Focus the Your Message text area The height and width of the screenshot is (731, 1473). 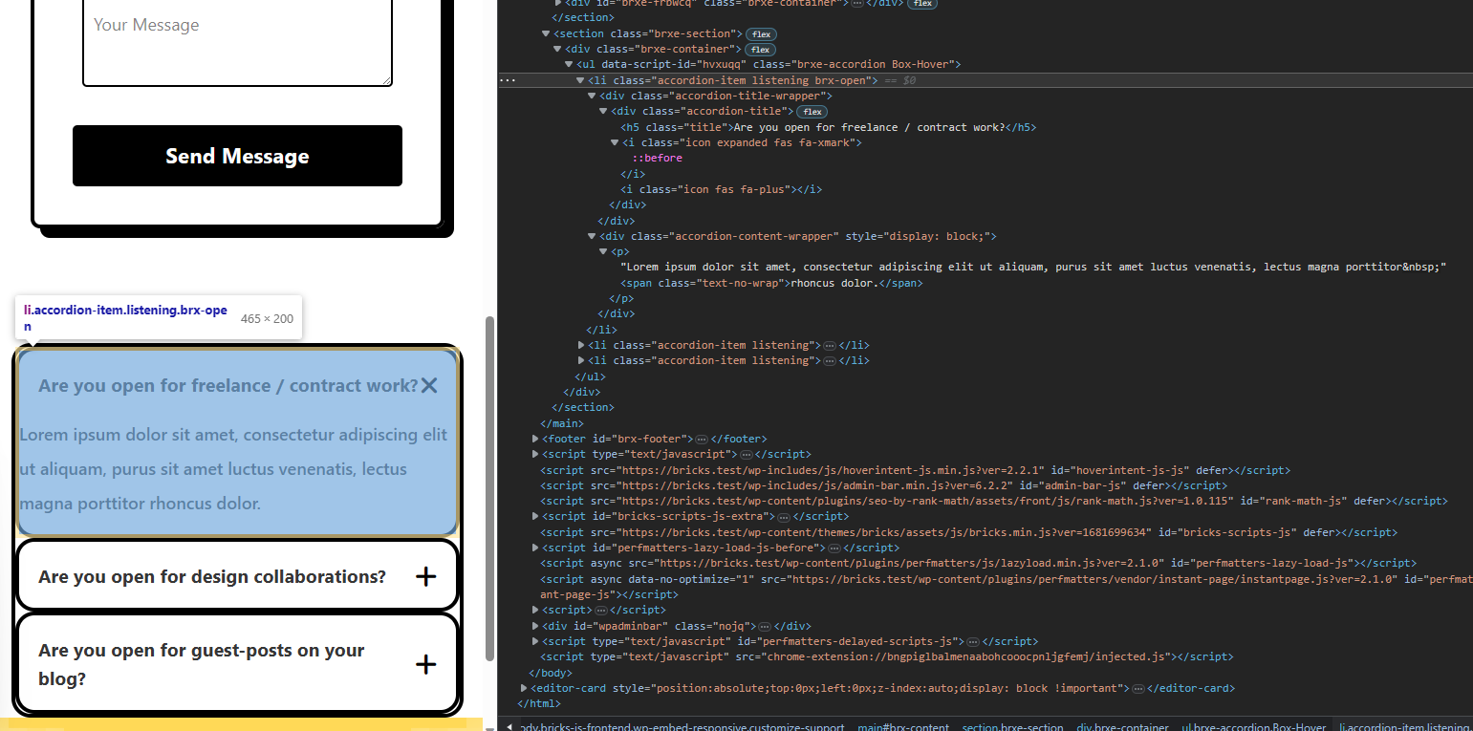tap(237, 42)
